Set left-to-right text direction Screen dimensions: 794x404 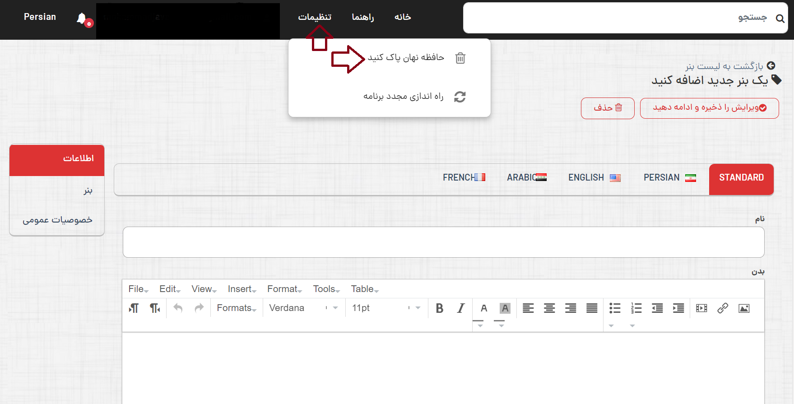pos(134,308)
